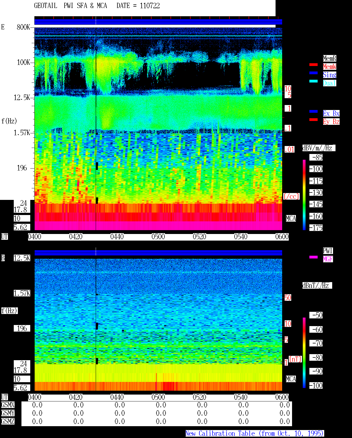Click the cyan Dual legend swatch
Image resolution: width=352 pixels, height=438 pixels.
pos(313,81)
